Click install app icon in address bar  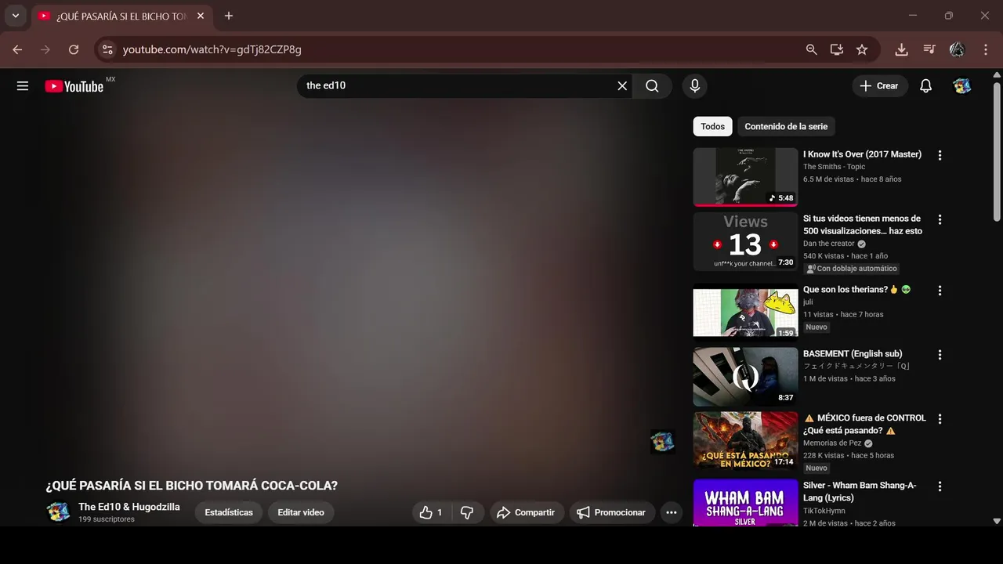[x=837, y=49]
